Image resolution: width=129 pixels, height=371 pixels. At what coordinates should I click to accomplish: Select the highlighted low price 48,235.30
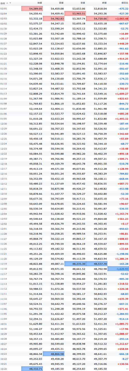pos(75,264)
